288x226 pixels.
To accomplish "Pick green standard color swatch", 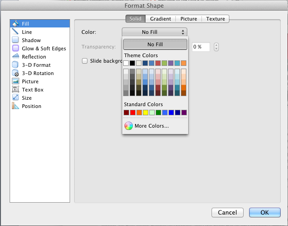I will point(158,113).
